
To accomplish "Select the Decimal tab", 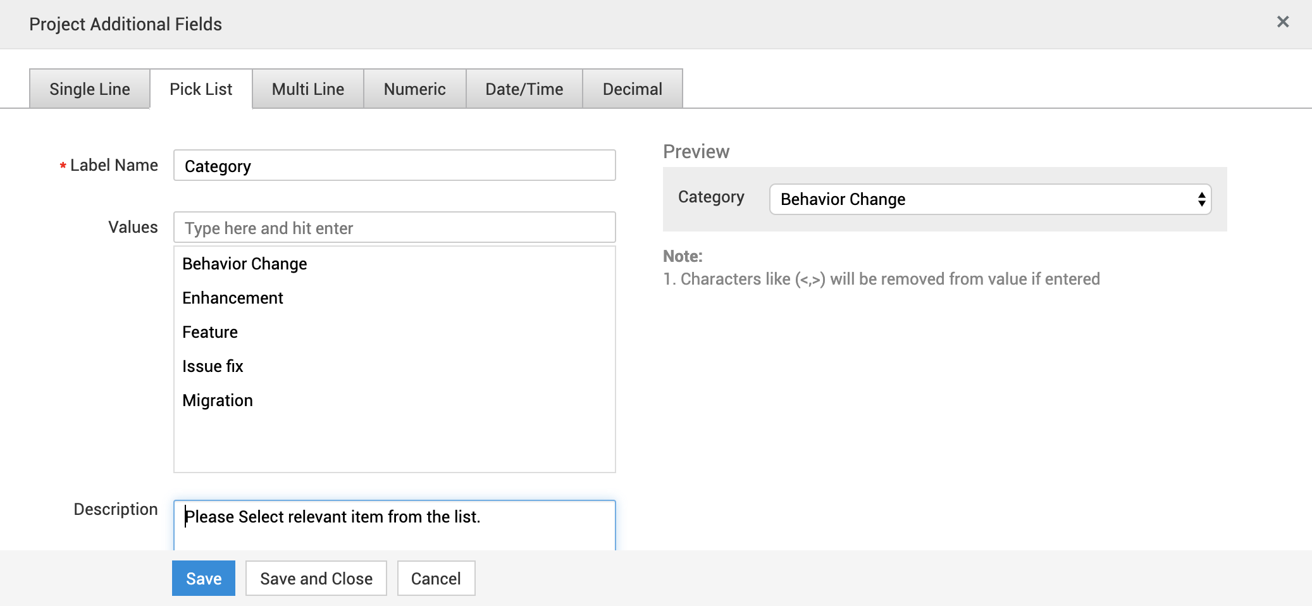I will [632, 89].
